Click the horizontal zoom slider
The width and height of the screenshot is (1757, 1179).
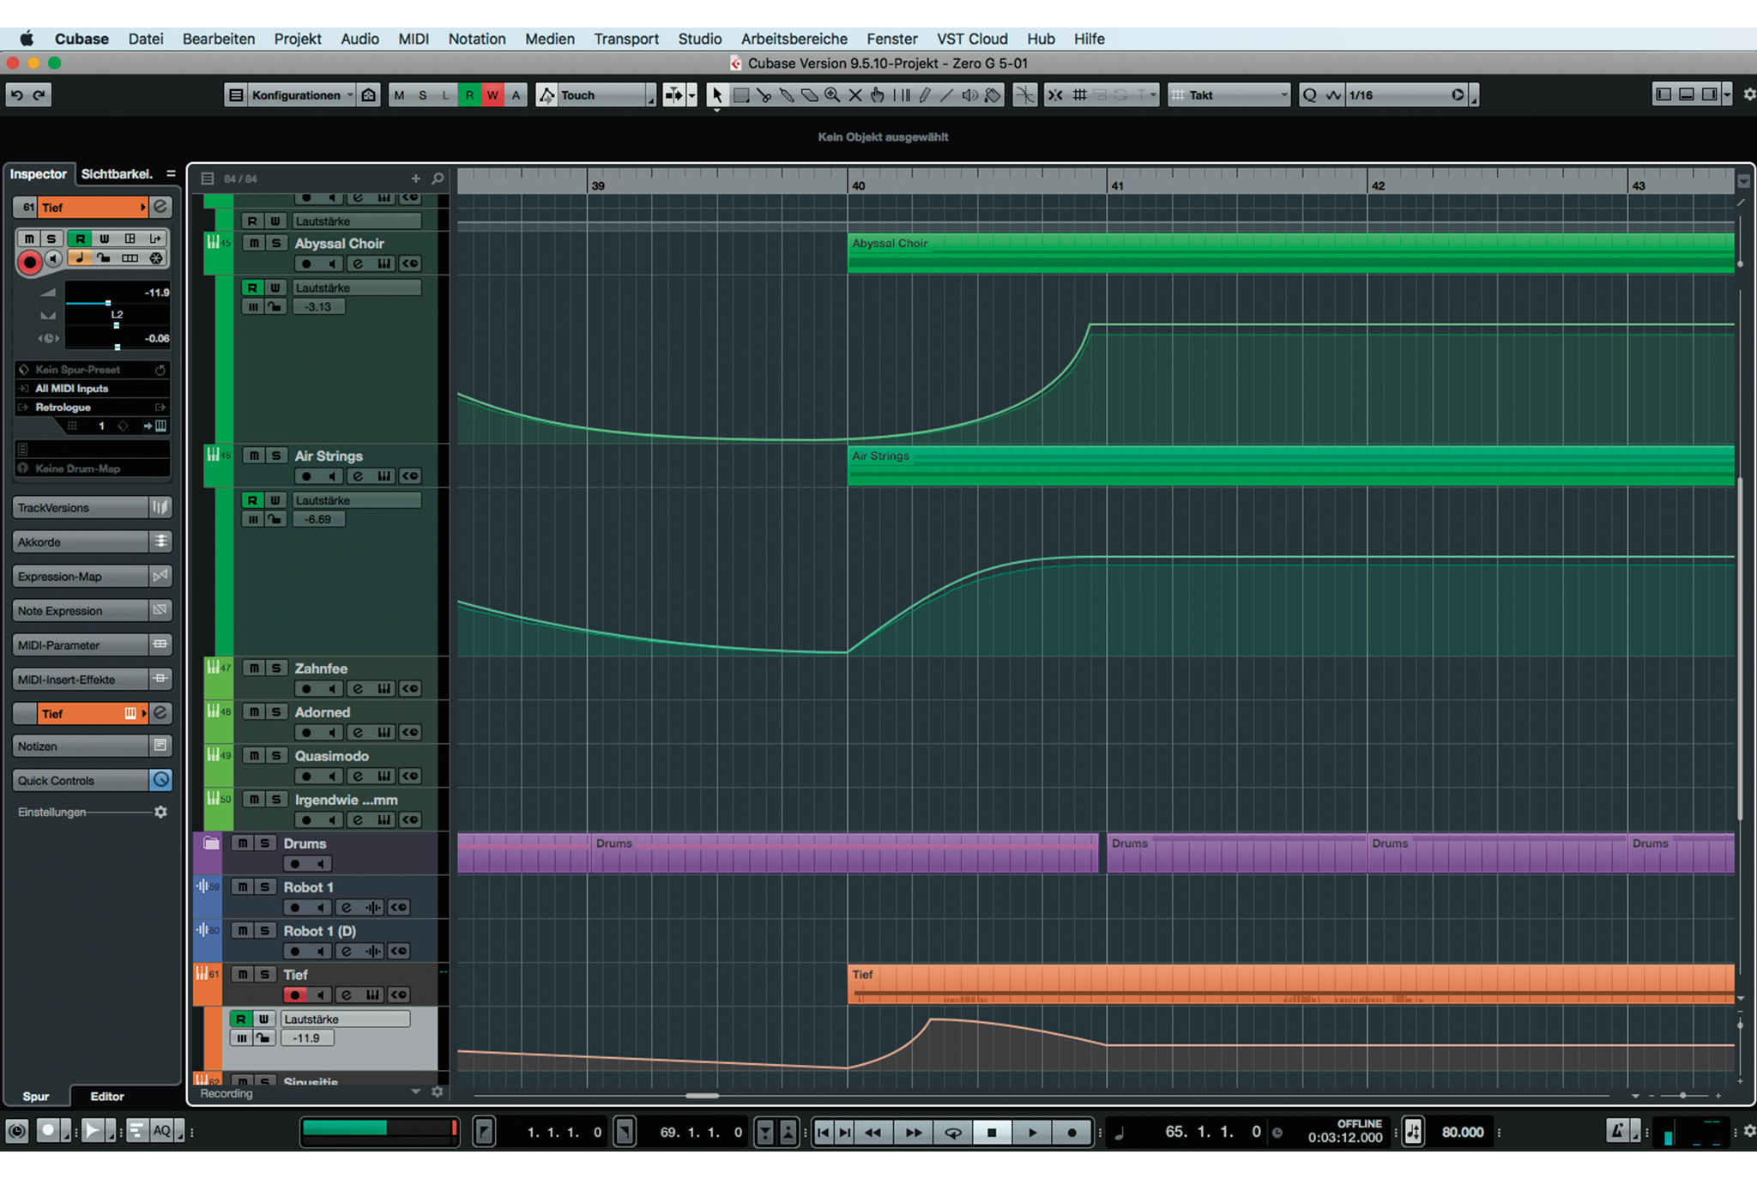1682,1096
